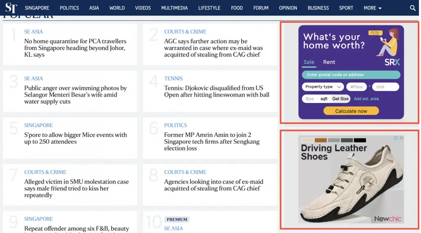Switch to the Rent tab in SRX widget
Image resolution: width=421 pixels, height=233 pixels.
coord(329,62)
